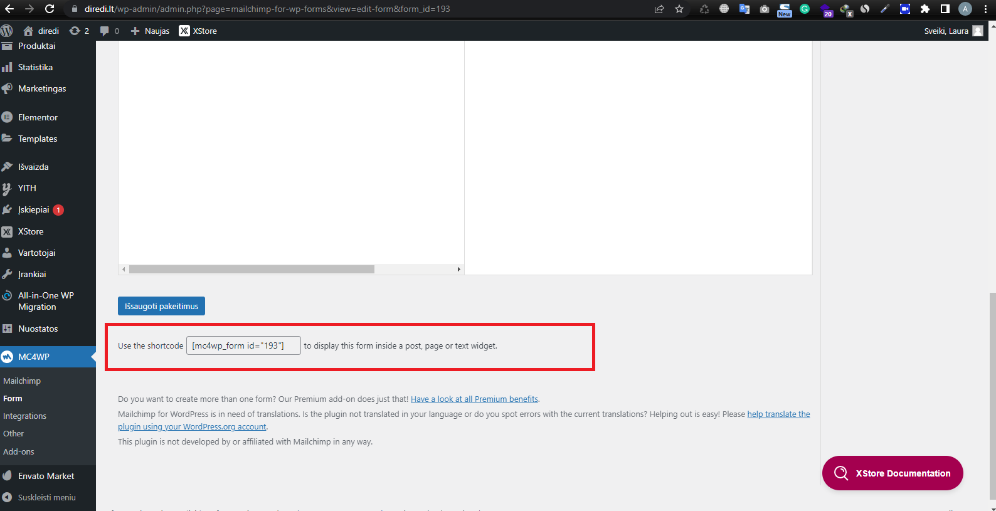This screenshot has height=511, width=996.
Task: Open the Integrations submenu item
Action: pyautogui.click(x=24, y=416)
